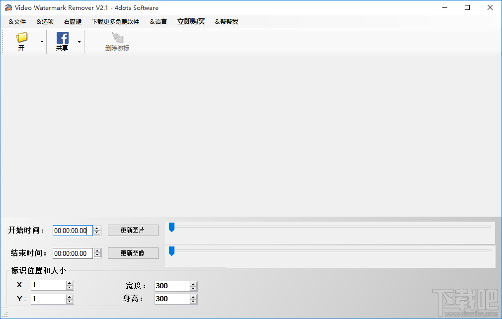
Task: Expand the dropdown next to 共享
Action: (x=79, y=42)
